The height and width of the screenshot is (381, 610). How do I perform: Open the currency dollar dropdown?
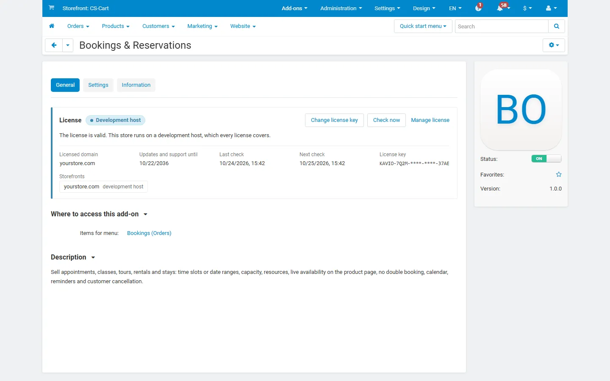pyautogui.click(x=527, y=8)
